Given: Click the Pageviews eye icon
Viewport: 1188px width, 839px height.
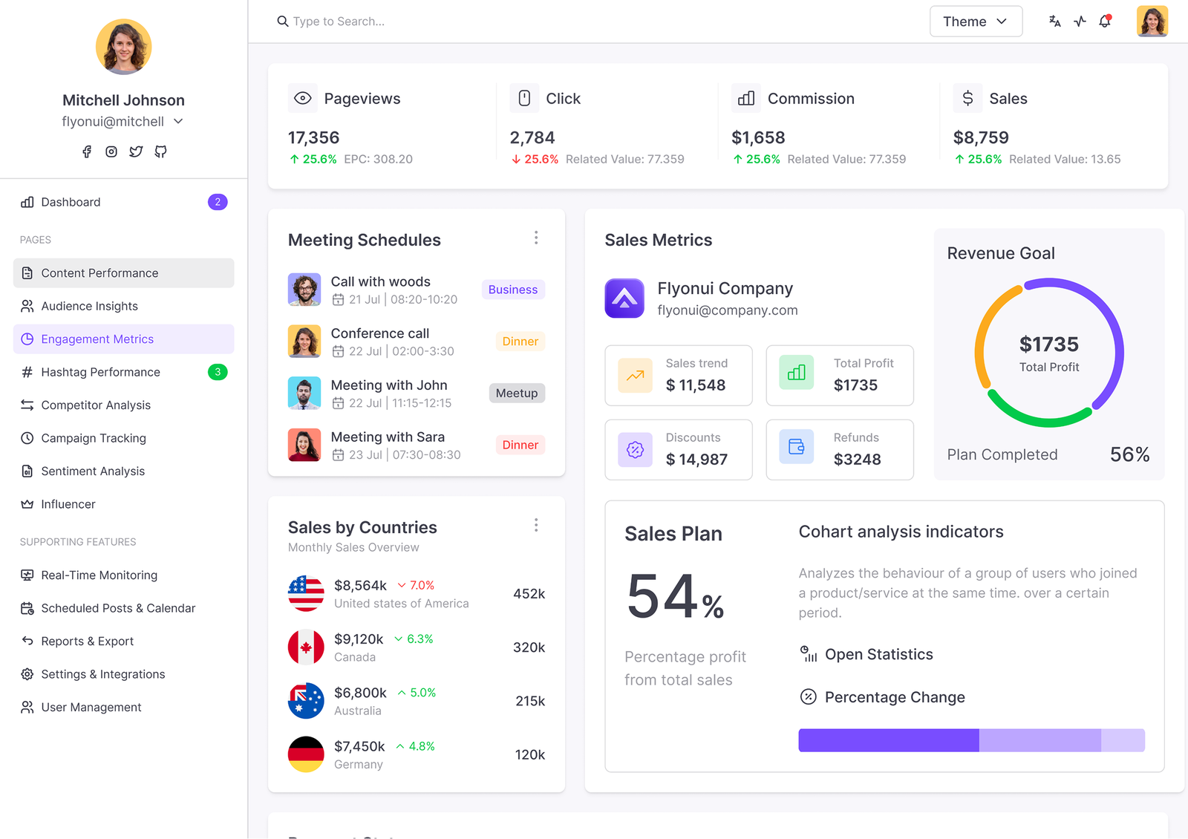Looking at the screenshot, I should [x=302, y=98].
